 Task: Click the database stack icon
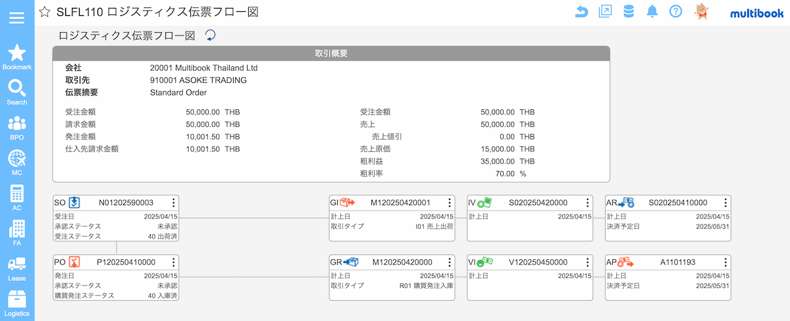[x=629, y=12]
